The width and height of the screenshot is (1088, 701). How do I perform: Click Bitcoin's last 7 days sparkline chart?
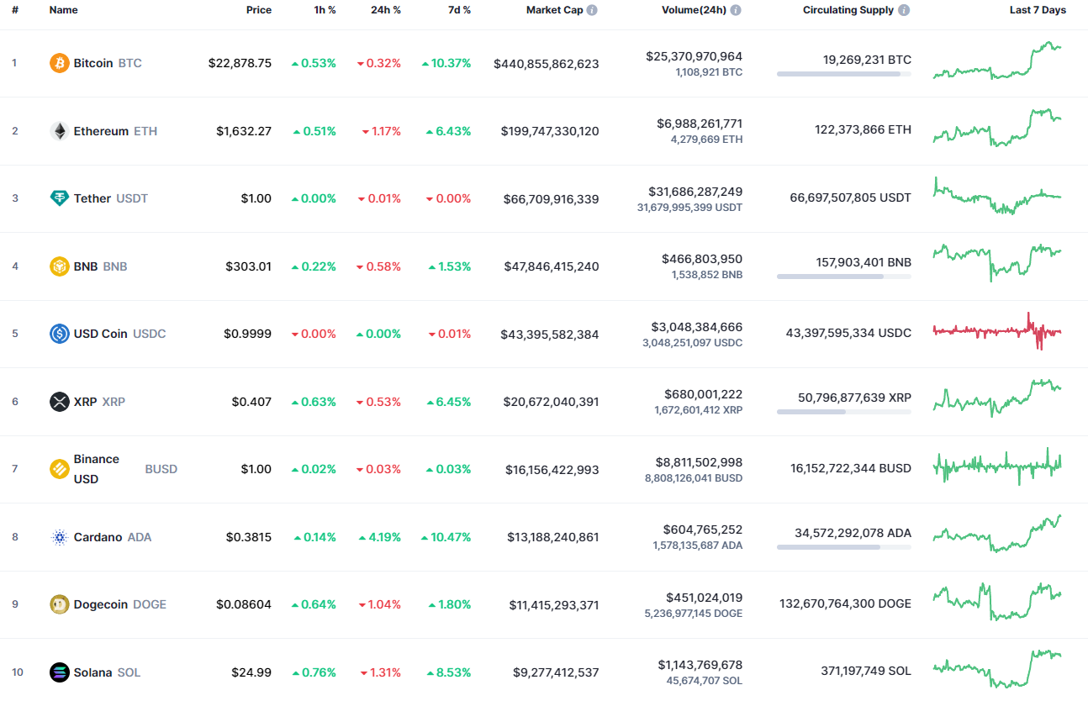click(996, 62)
